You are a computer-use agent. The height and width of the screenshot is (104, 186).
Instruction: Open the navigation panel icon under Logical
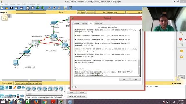(5, 18)
